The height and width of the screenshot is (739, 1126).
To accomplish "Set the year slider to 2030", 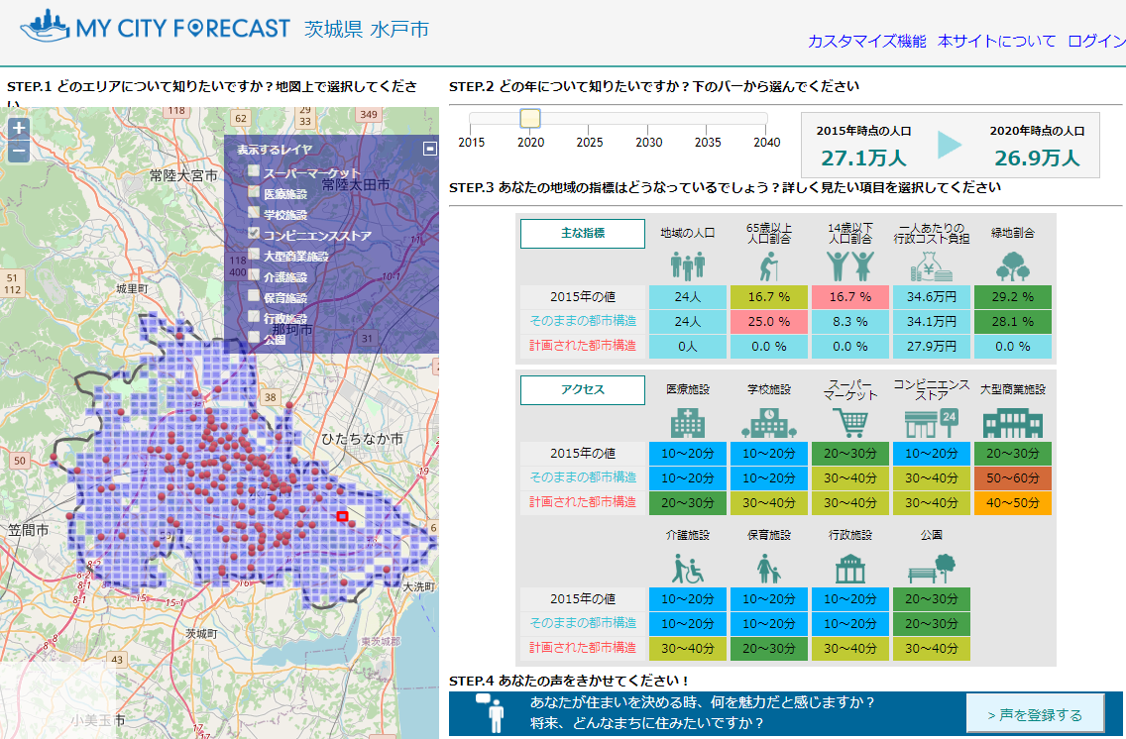I will coord(649,120).
